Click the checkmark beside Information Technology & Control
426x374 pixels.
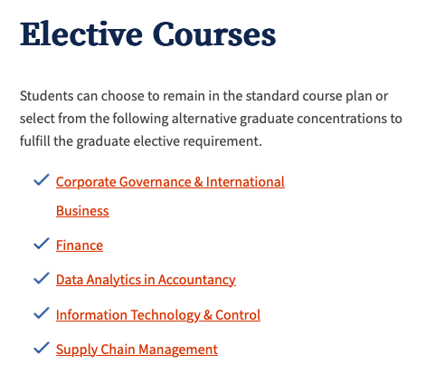(42, 313)
